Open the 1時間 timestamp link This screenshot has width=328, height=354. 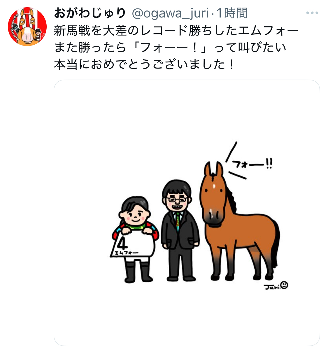coord(232,13)
